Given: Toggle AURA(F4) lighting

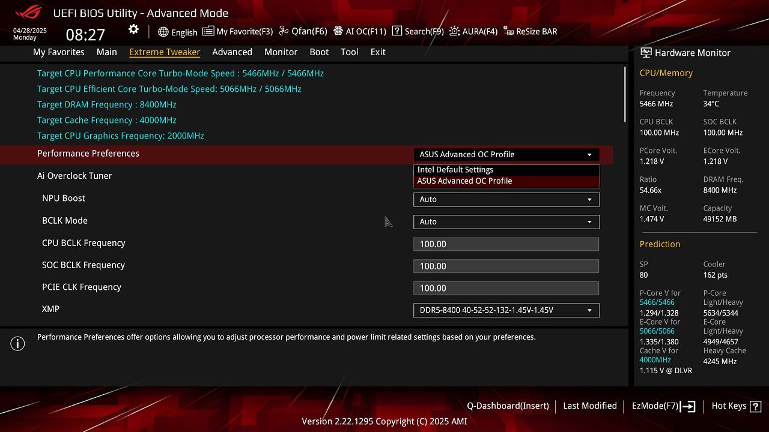Looking at the screenshot, I should (x=473, y=31).
